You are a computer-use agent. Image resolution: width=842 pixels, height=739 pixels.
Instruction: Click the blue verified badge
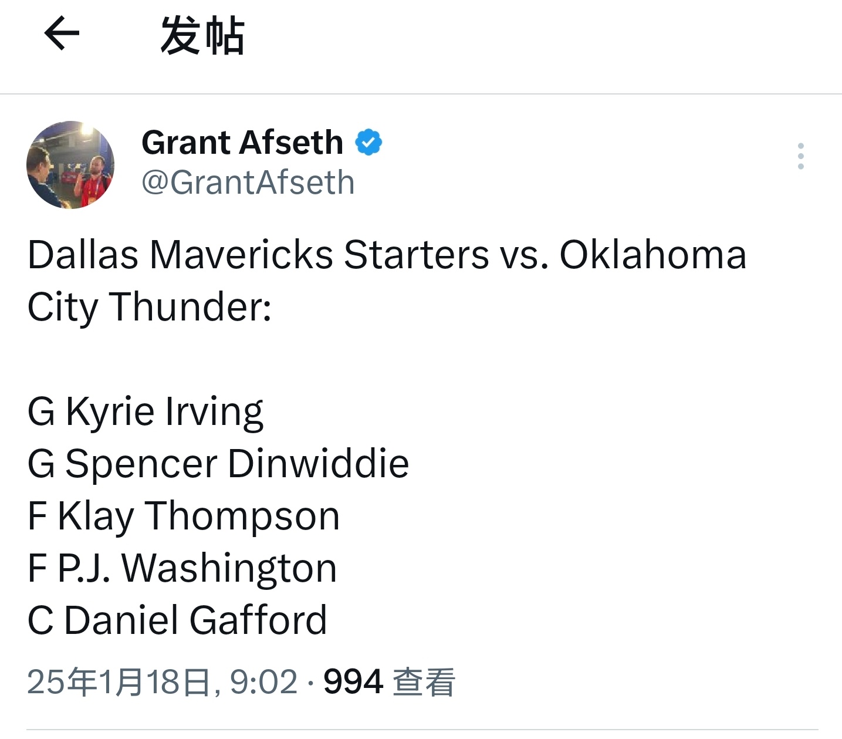pos(368,143)
